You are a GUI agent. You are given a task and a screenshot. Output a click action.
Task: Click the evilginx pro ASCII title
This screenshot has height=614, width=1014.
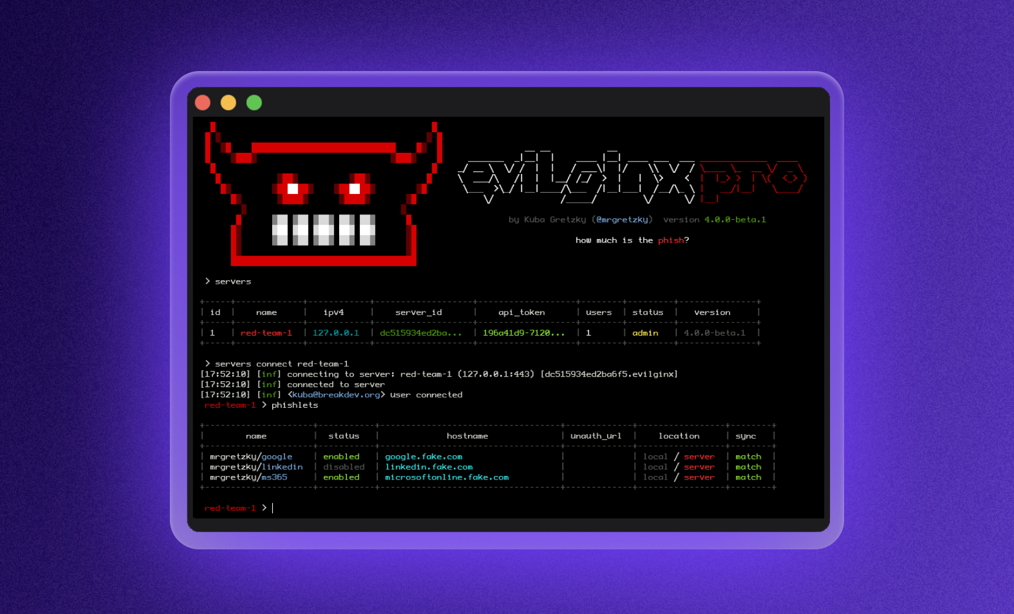[632, 177]
